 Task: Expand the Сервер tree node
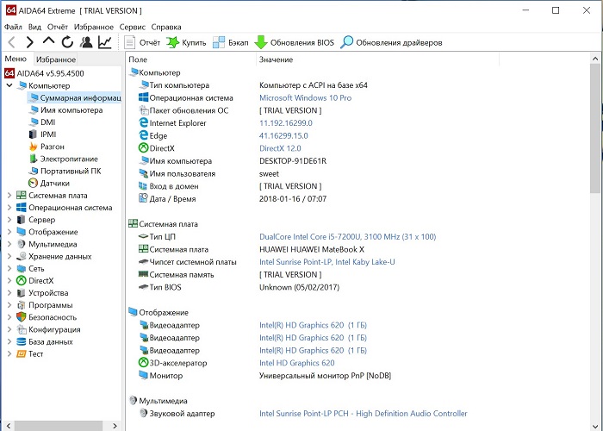[x=9, y=220]
